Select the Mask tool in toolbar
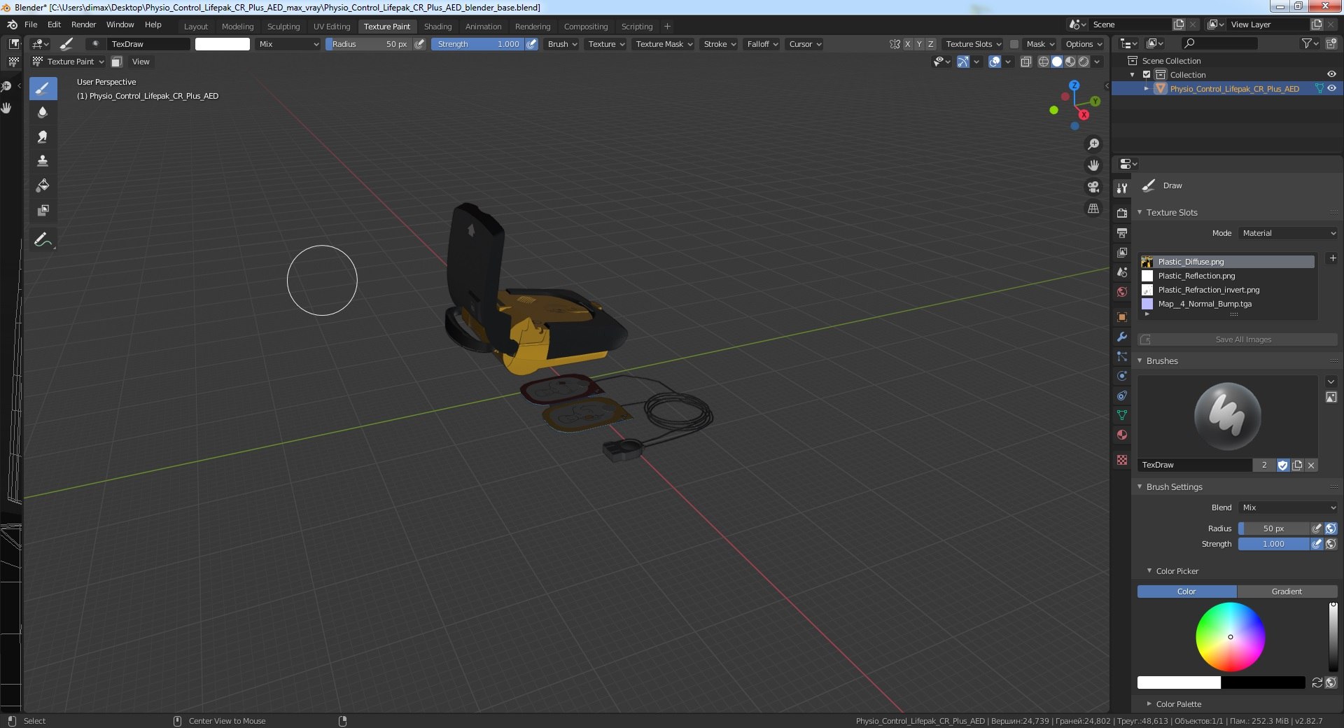 (43, 210)
